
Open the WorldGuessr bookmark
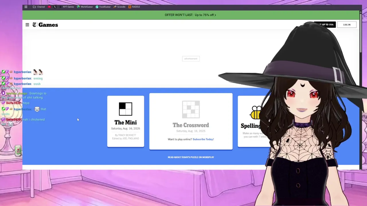pos(85,7)
